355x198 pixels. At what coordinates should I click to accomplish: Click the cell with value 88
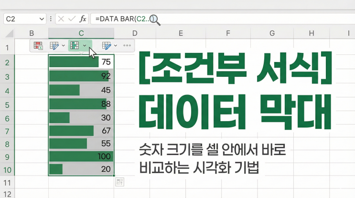(x=81, y=104)
